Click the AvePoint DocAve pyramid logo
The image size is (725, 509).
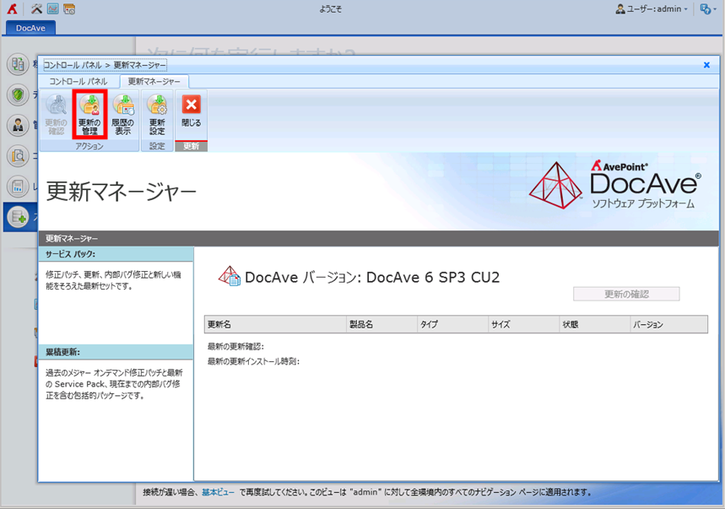(555, 186)
